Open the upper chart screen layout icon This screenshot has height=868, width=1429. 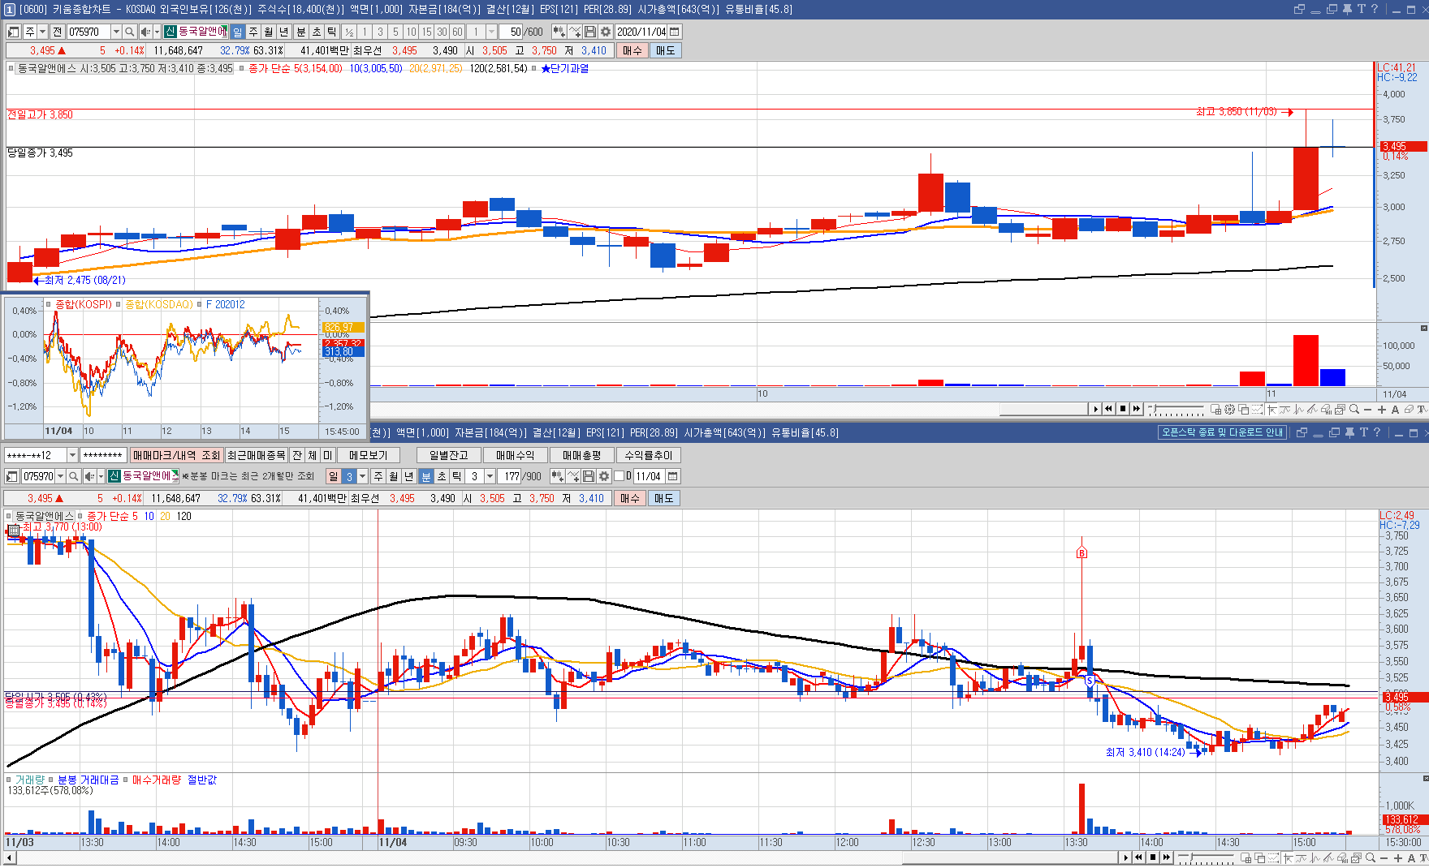(x=13, y=32)
